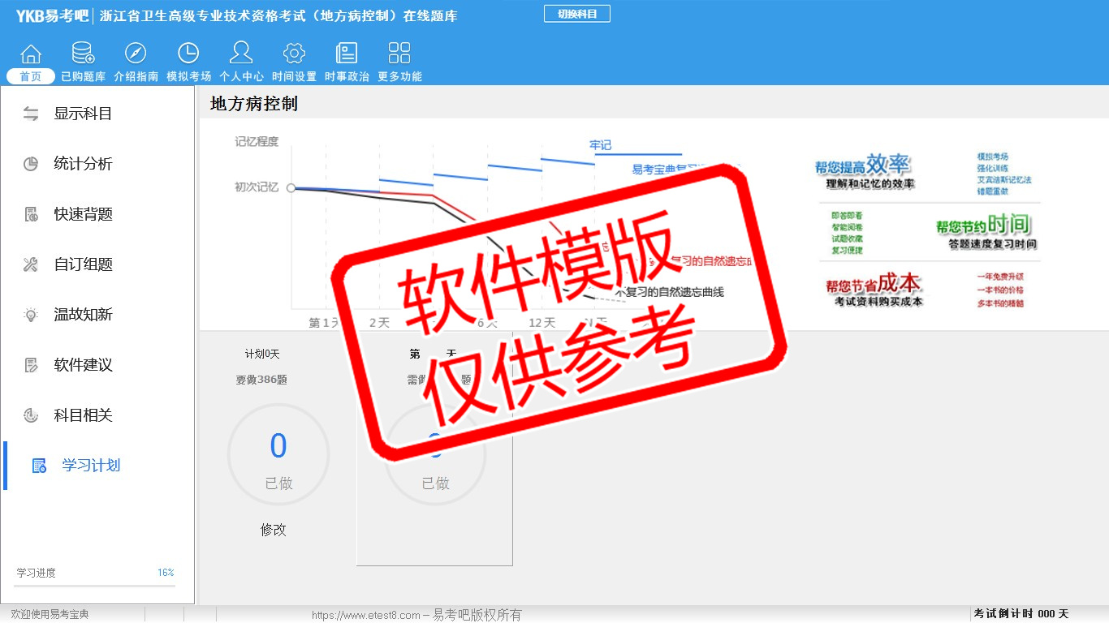Click the 切换科目 button
The height and width of the screenshot is (623, 1109).
tap(576, 14)
